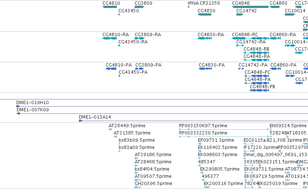Click the CG10014 gene bar

[x=290, y=14]
